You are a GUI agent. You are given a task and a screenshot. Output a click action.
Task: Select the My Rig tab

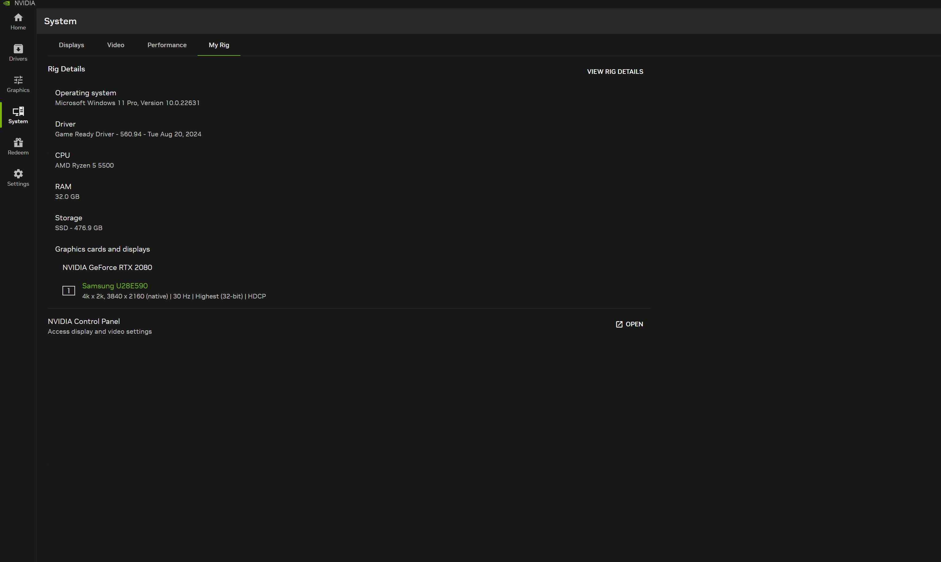(x=219, y=45)
